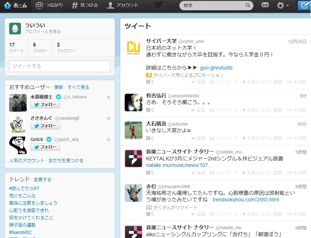Open その他 on the サイバー大学 tweet
Image resolution: width=311 pixels, height=238 pixels.
[x=297, y=82]
